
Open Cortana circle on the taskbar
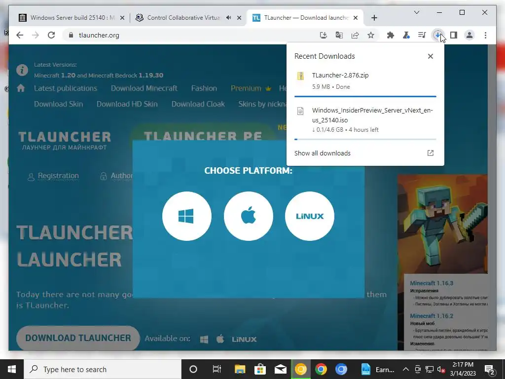pyautogui.click(x=193, y=369)
